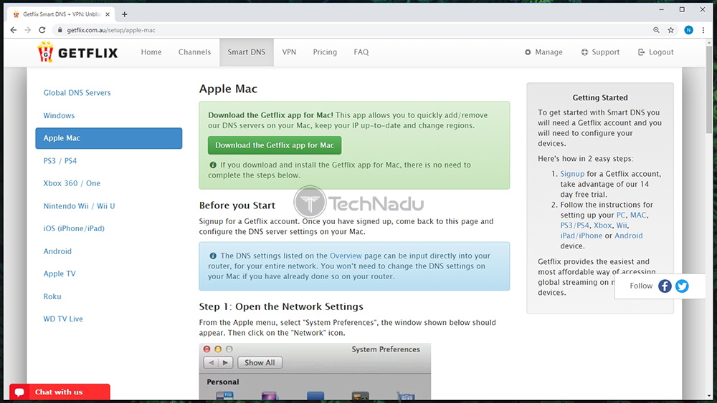Click Logout in the header

tap(656, 52)
